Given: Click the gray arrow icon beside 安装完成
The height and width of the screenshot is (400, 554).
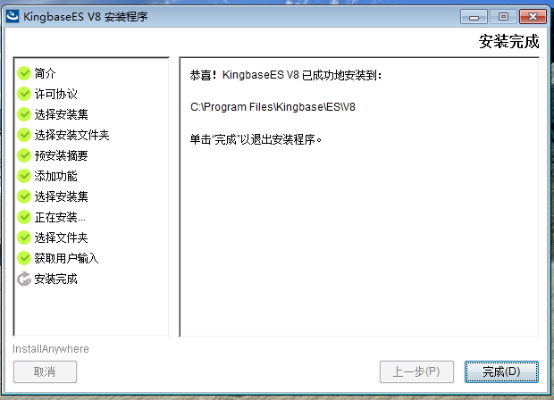Looking at the screenshot, I should tap(24, 279).
